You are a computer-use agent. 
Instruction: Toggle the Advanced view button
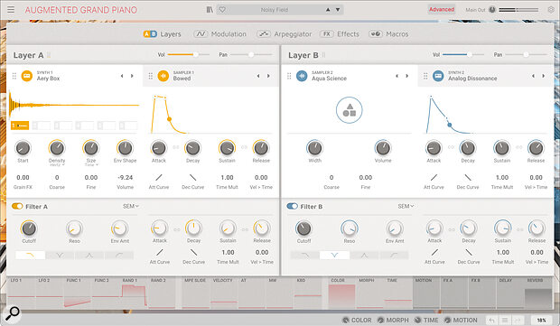[x=442, y=10]
